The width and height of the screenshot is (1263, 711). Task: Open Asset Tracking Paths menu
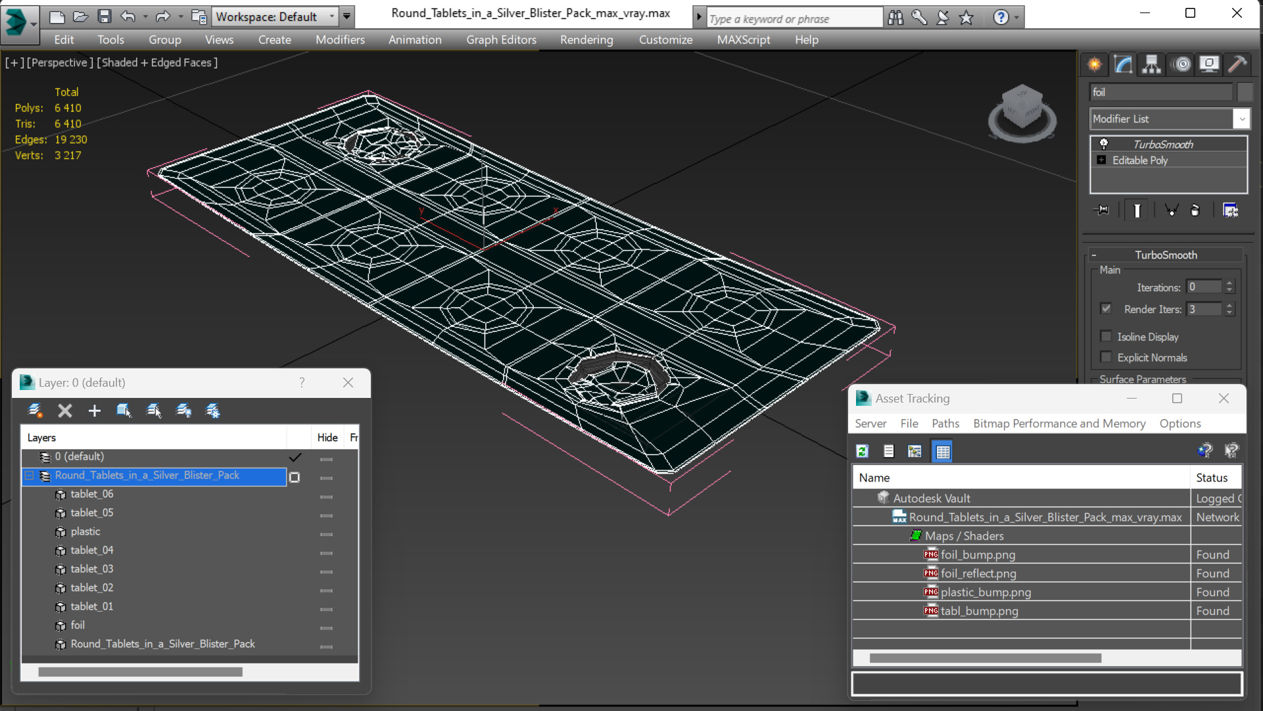tap(945, 424)
